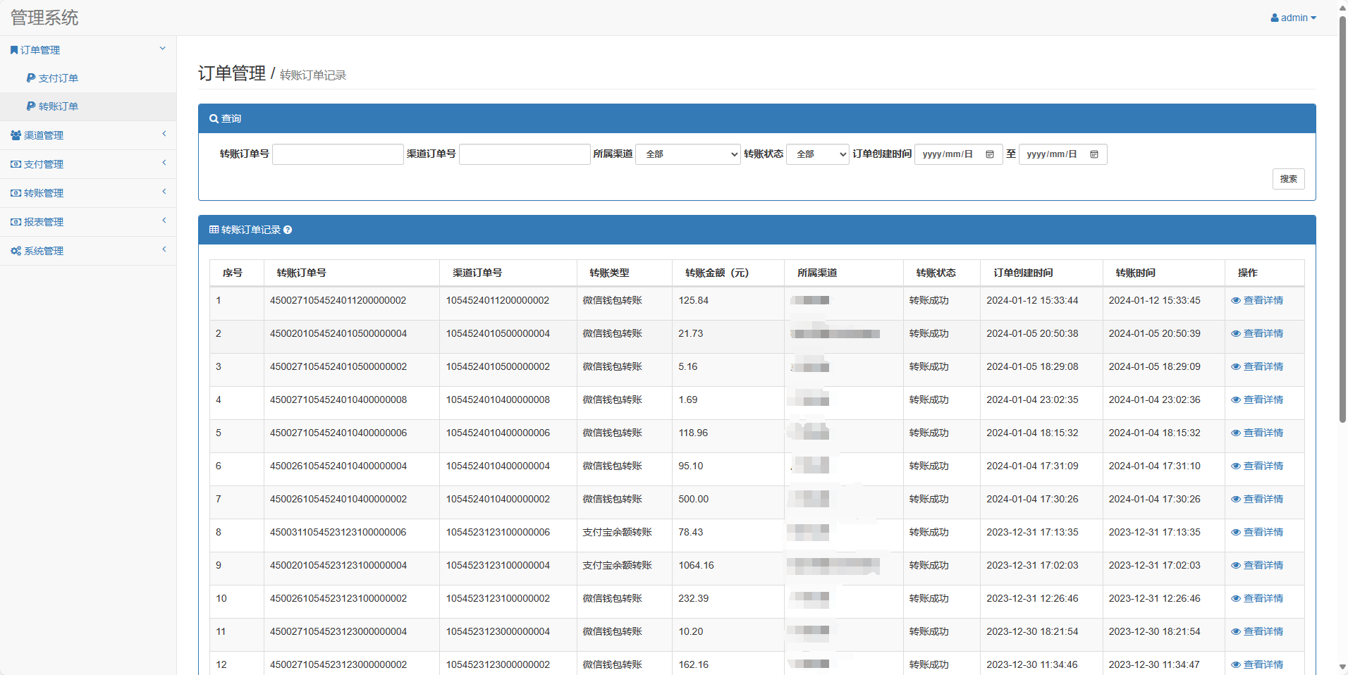The width and height of the screenshot is (1348, 675).
Task: Click the 渠道订单号 input field
Action: (525, 154)
